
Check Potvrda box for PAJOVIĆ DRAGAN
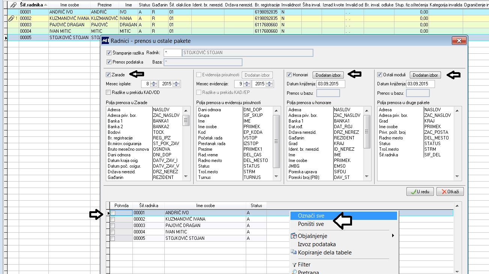coord(113,226)
